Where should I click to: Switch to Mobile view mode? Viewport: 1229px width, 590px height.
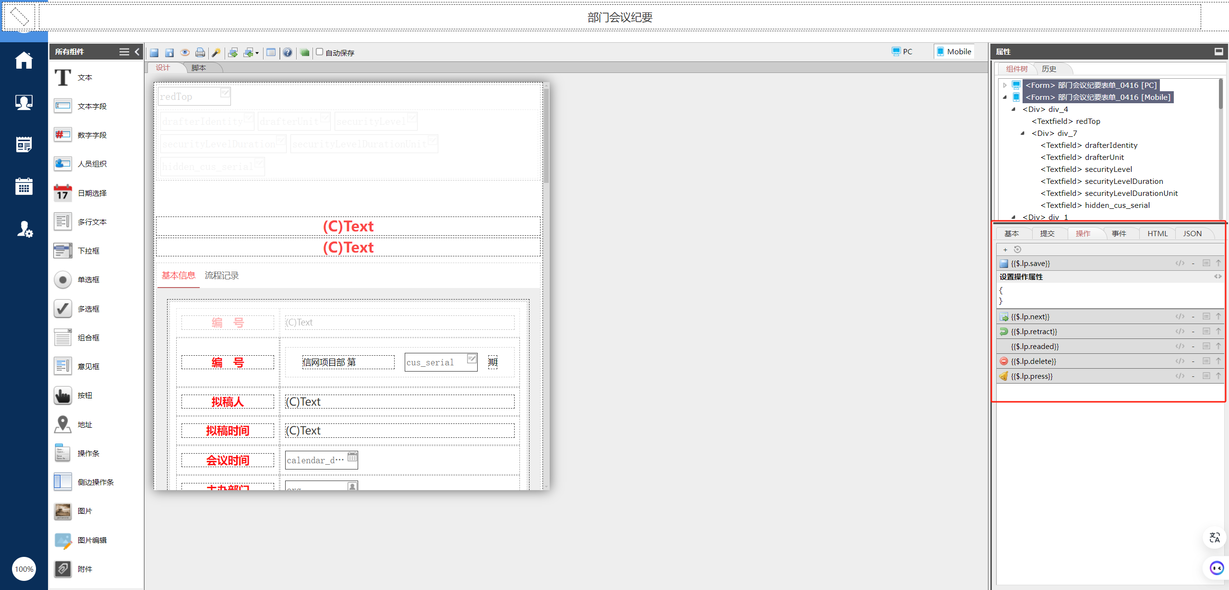pyautogui.click(x=954, y=51)
